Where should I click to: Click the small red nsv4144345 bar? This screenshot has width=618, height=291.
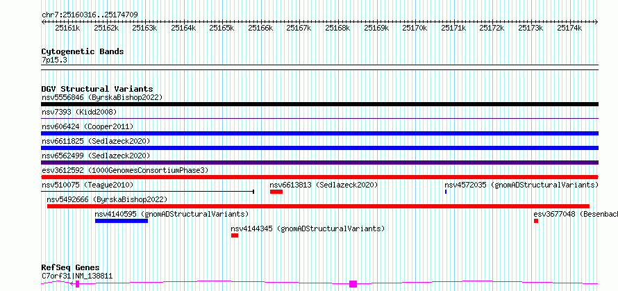point(235,235)
